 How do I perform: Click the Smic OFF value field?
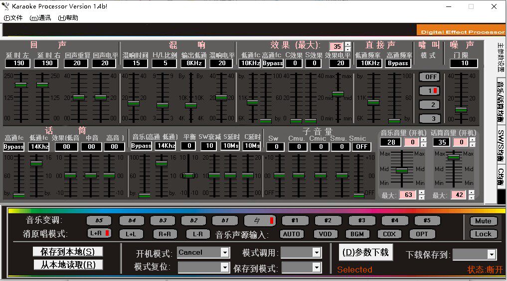361,147
